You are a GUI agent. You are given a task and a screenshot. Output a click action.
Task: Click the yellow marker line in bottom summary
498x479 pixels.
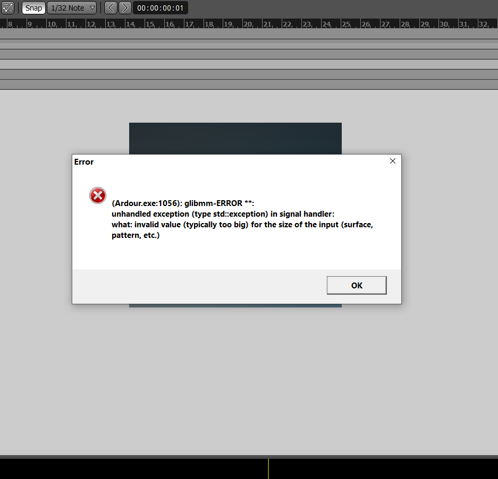point(268,468)
